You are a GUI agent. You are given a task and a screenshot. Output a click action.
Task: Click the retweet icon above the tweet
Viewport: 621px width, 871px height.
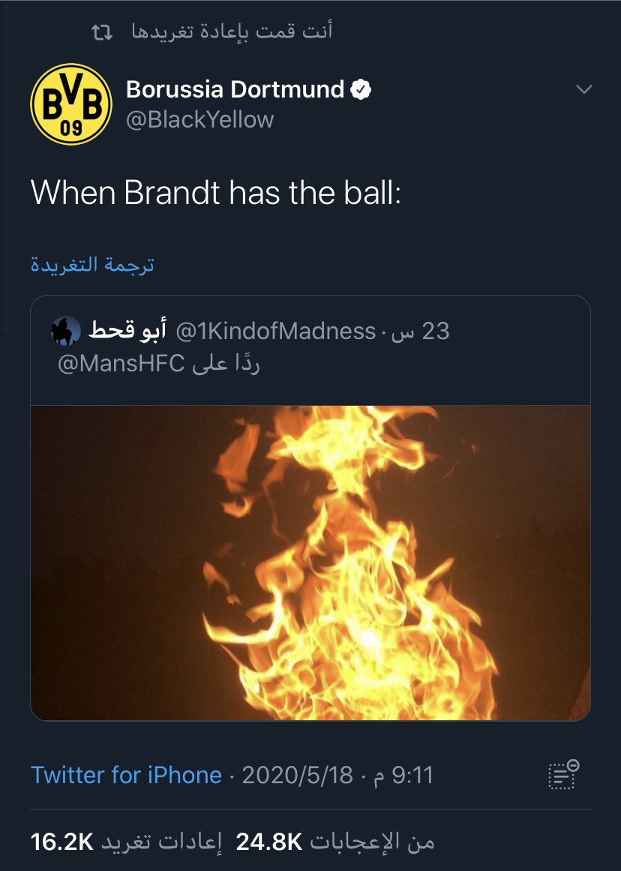point(102,33)
